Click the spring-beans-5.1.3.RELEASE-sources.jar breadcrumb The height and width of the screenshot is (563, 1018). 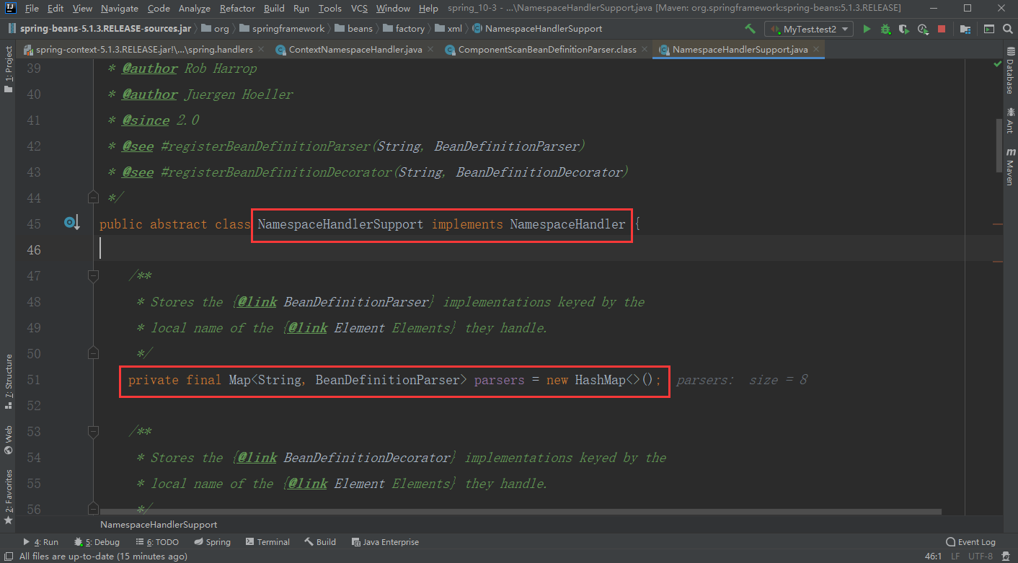[x=99, y=29]
